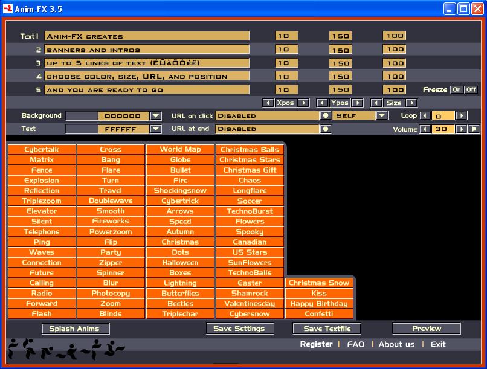487x369 pixels.
Task: Lower the Volume with left arrow
Action: tap(425, 129)
